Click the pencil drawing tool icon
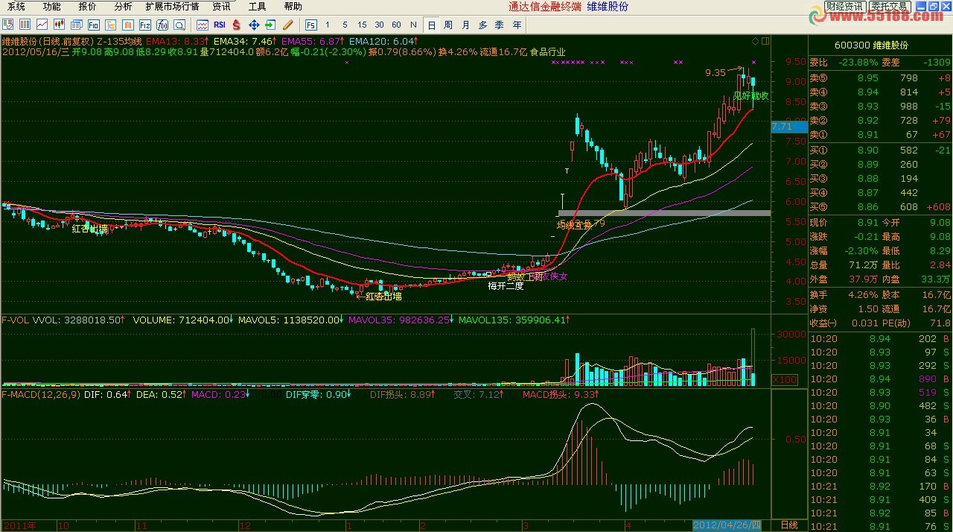The height and width of the screenshot is (532, 953). (289, 25)
